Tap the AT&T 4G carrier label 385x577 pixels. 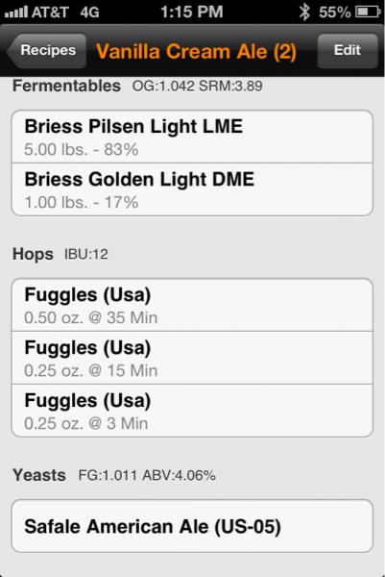tap(65, 13)
